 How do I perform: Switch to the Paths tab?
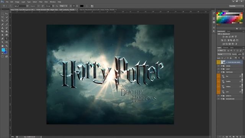(x=232, y=48)
